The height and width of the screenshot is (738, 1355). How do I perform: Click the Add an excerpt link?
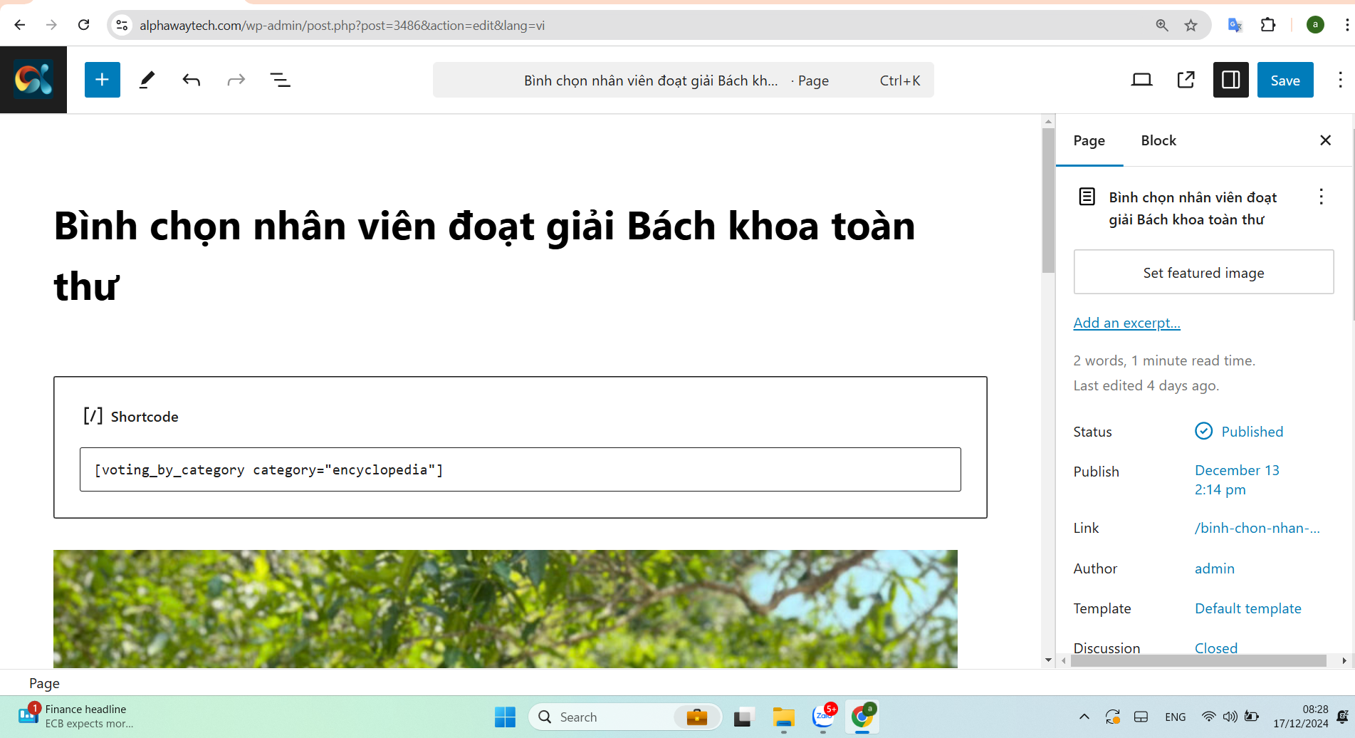point(1126,323)
